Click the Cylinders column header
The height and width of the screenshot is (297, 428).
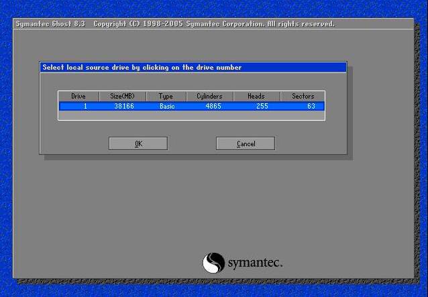[209, 96]
